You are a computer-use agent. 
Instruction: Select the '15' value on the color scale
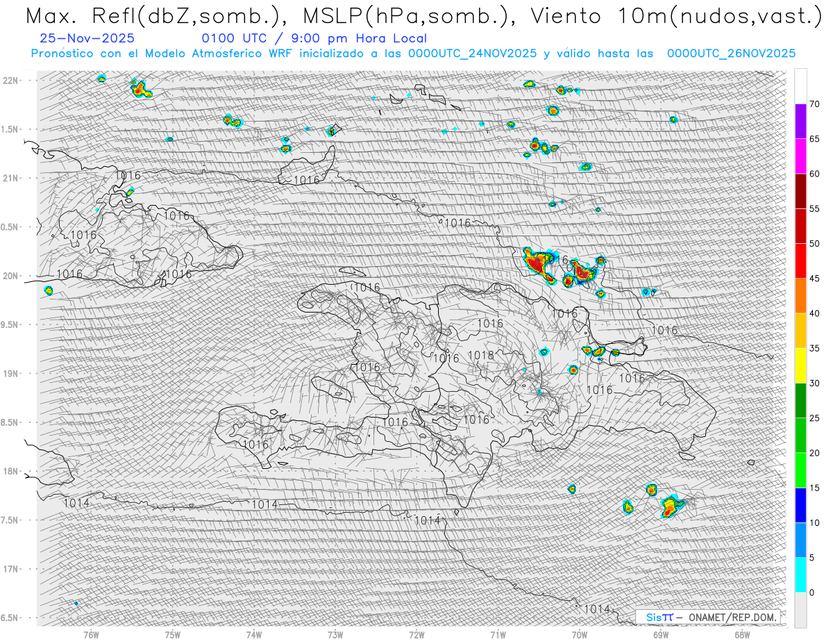point(814,488)
